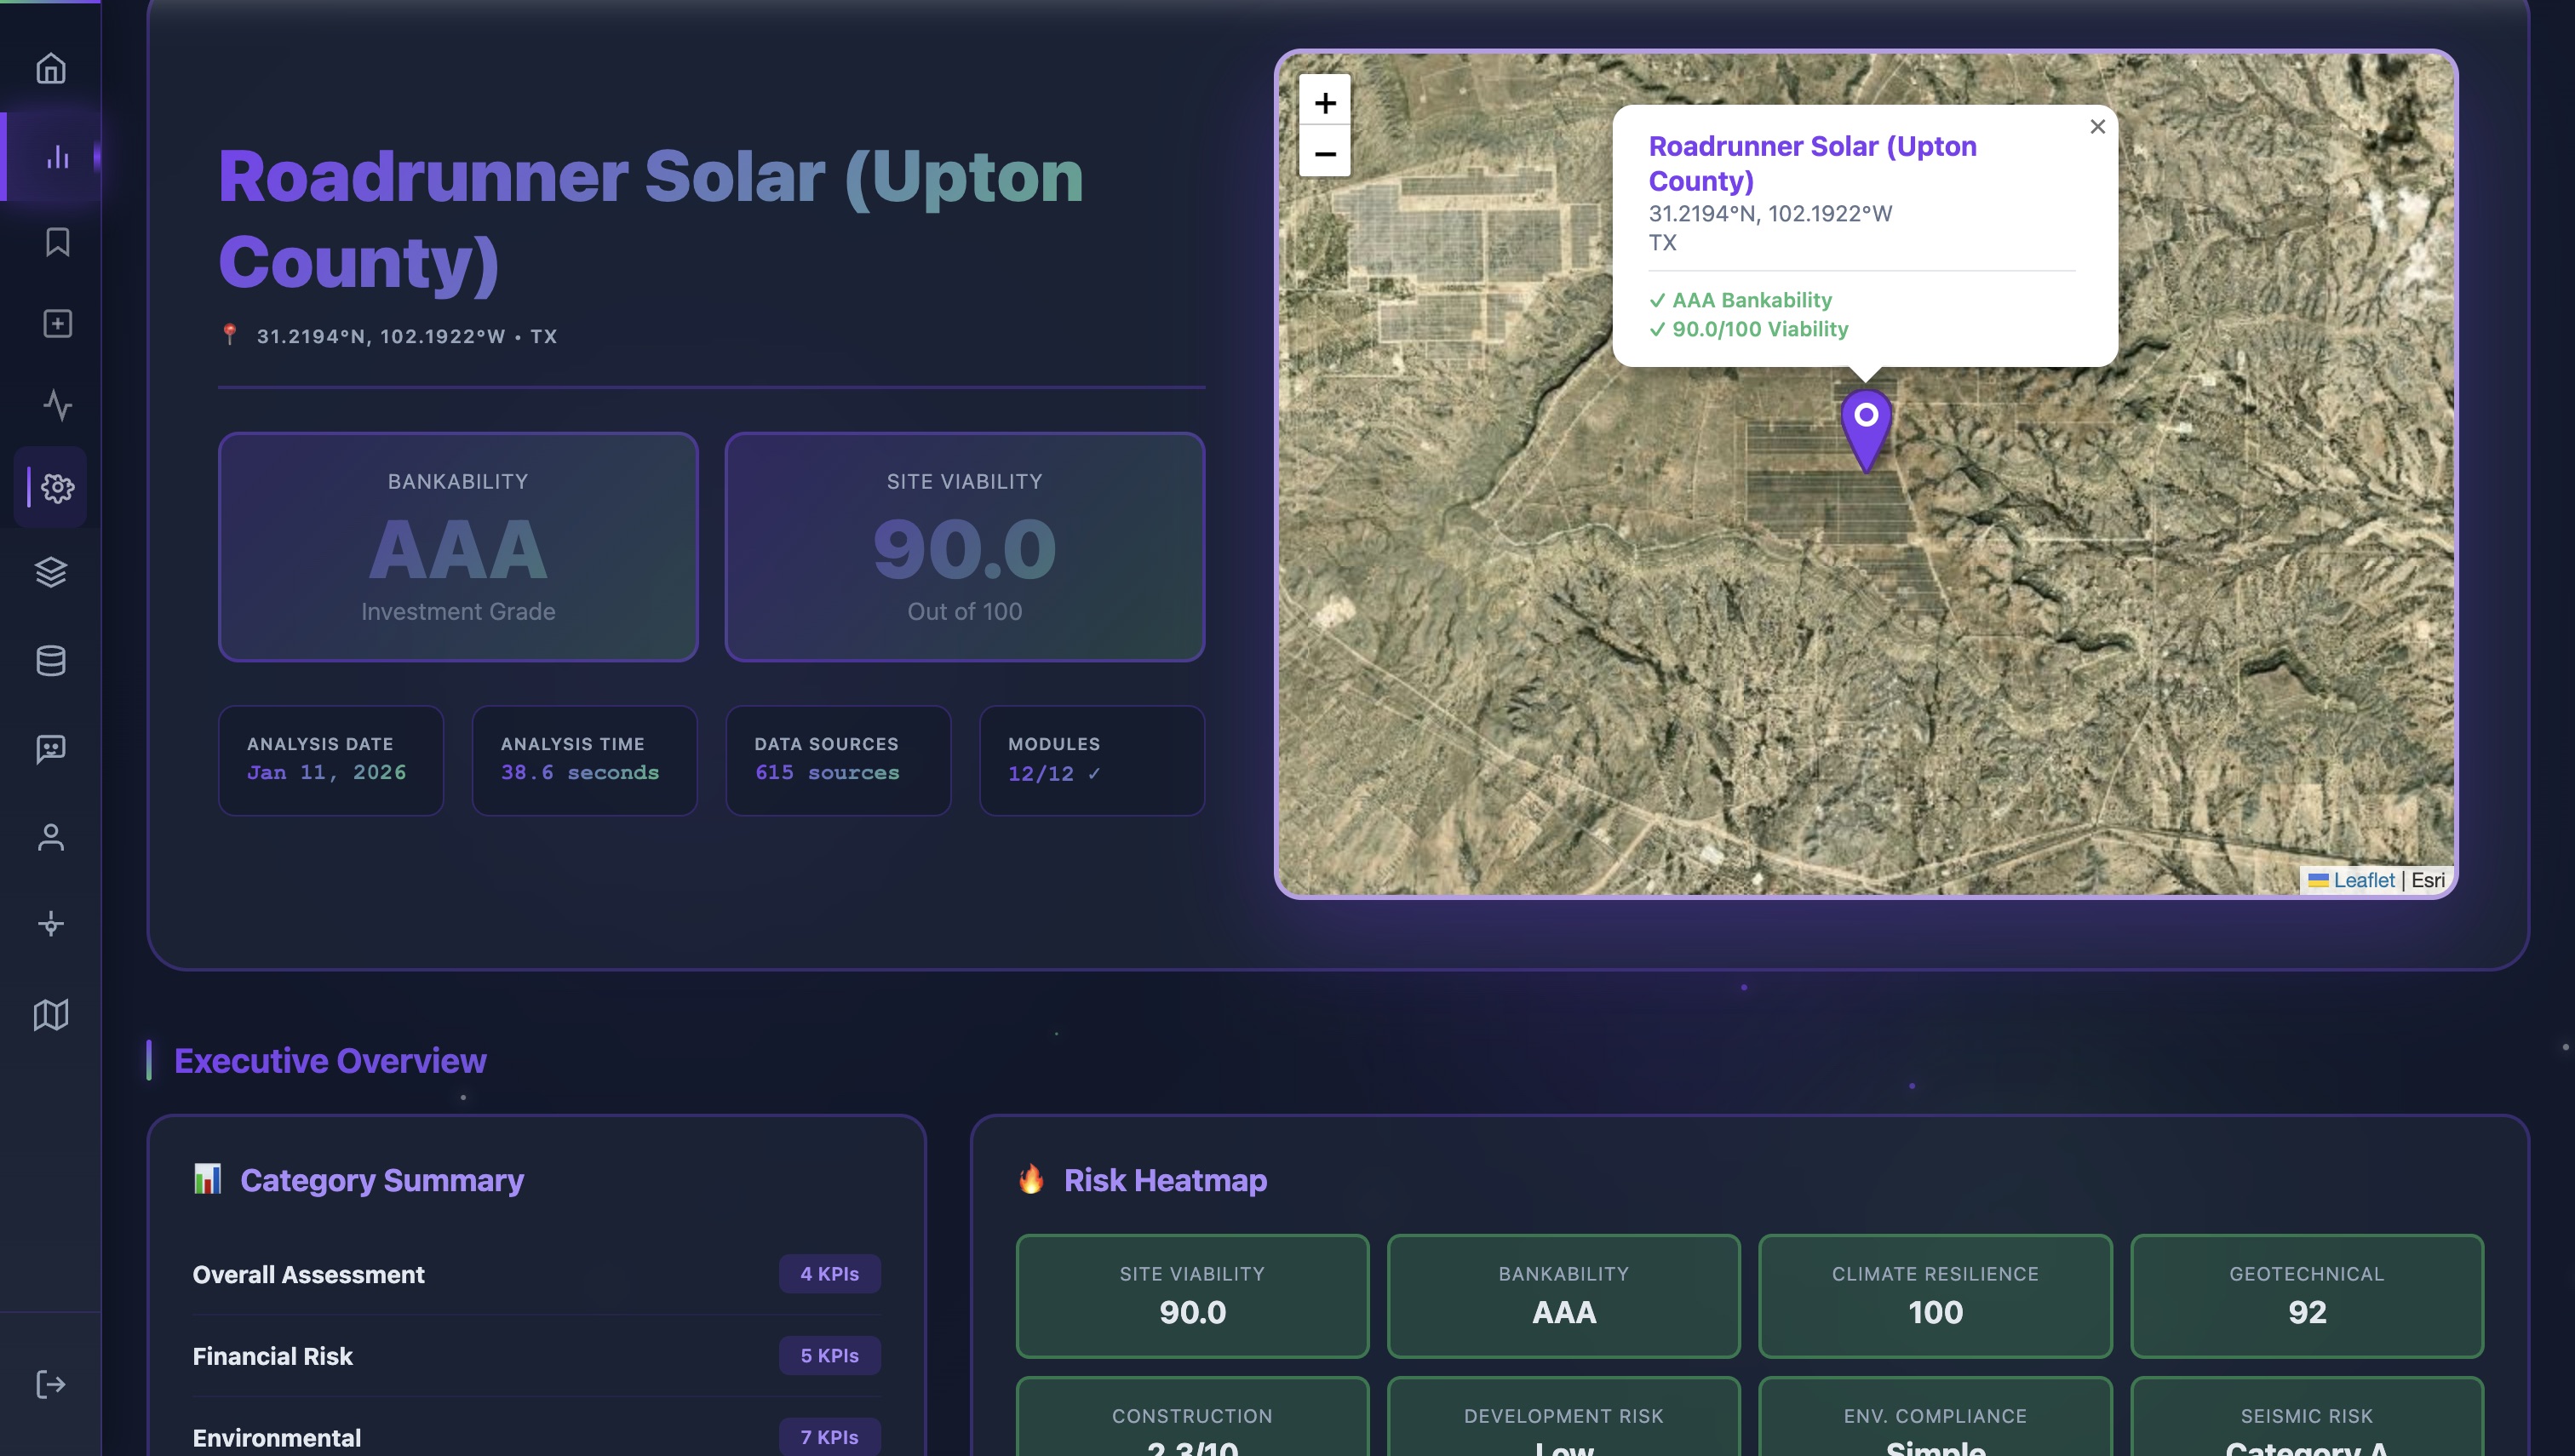
Task: Open the layers panel icon
Action: coord(50,572)
